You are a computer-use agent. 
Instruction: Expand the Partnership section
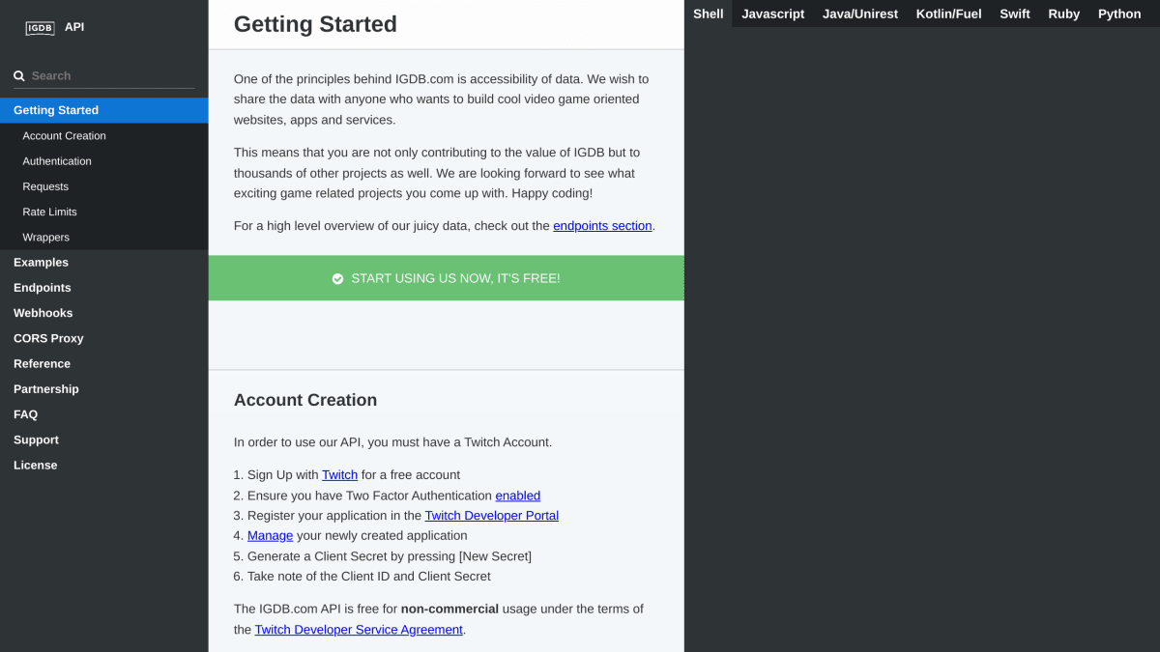[x=103, y=389]
